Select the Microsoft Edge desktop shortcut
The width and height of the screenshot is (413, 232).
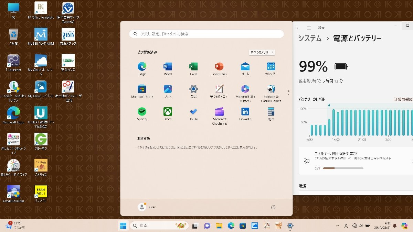[x=13, y=115]
